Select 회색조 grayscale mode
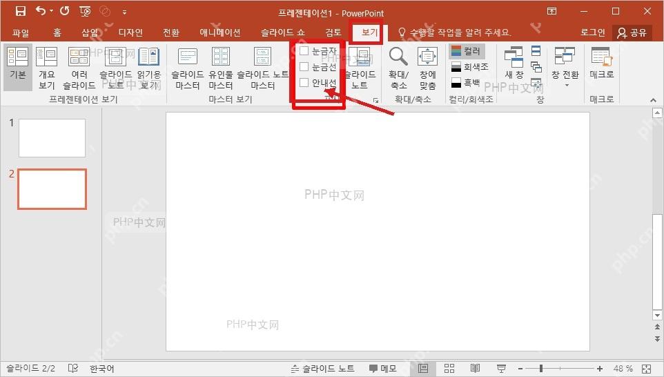Screen dimensions: 664x377 pos(469,67)
